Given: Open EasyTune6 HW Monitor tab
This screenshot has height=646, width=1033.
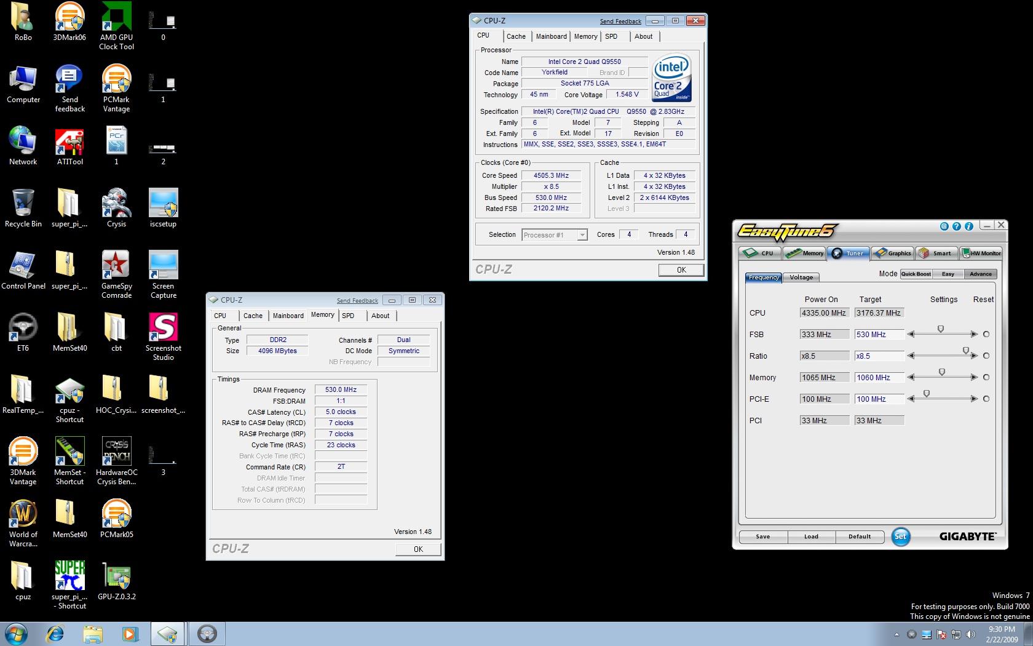Looking at the screenshot, I should 981,253.
